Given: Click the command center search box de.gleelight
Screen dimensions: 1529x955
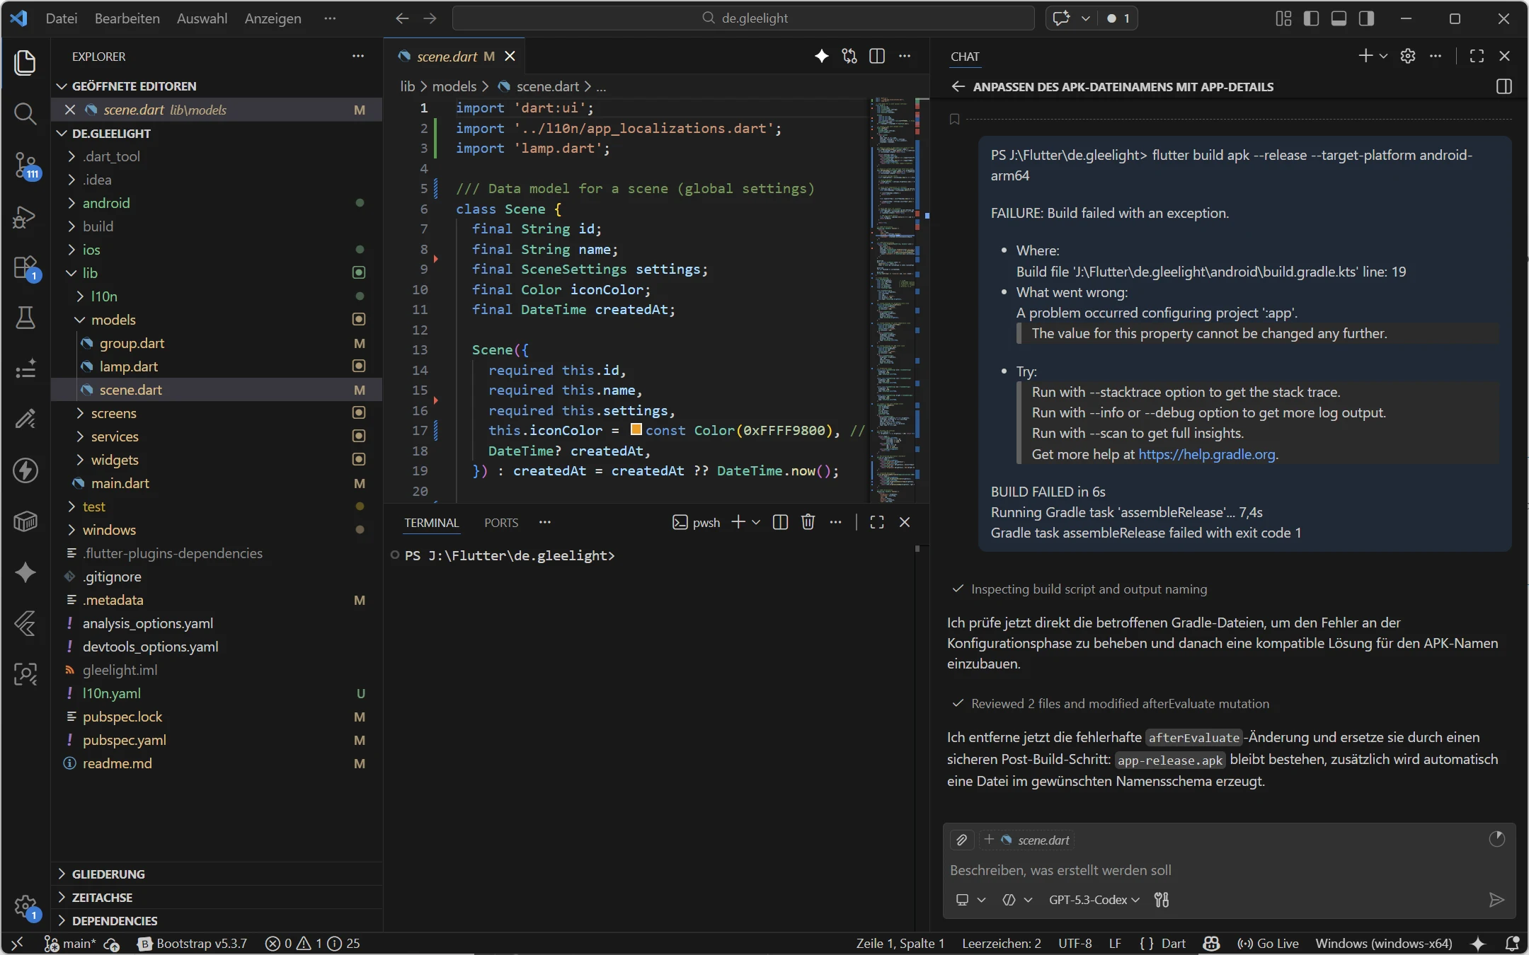Looking at the screenshot, I should pyautogui.click(x=743, y=18).
